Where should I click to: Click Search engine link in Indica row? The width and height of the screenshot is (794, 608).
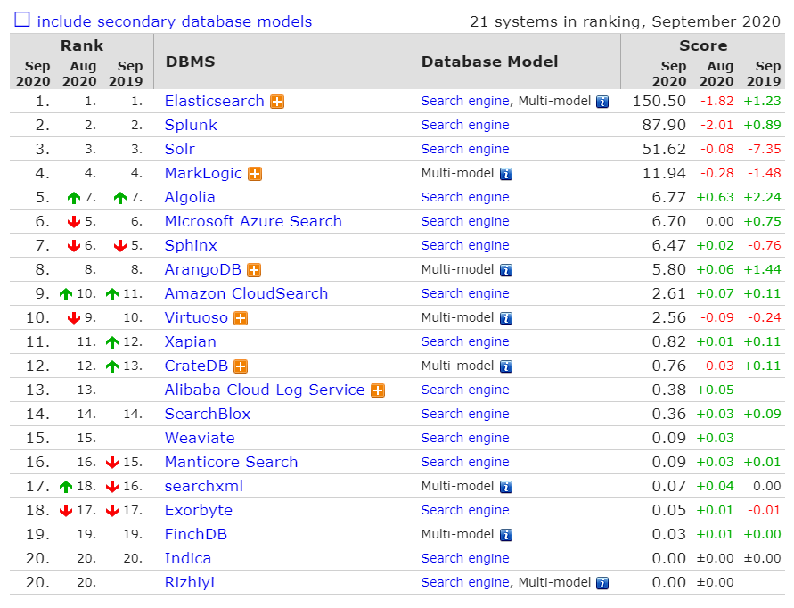click(x=465, y=558)
